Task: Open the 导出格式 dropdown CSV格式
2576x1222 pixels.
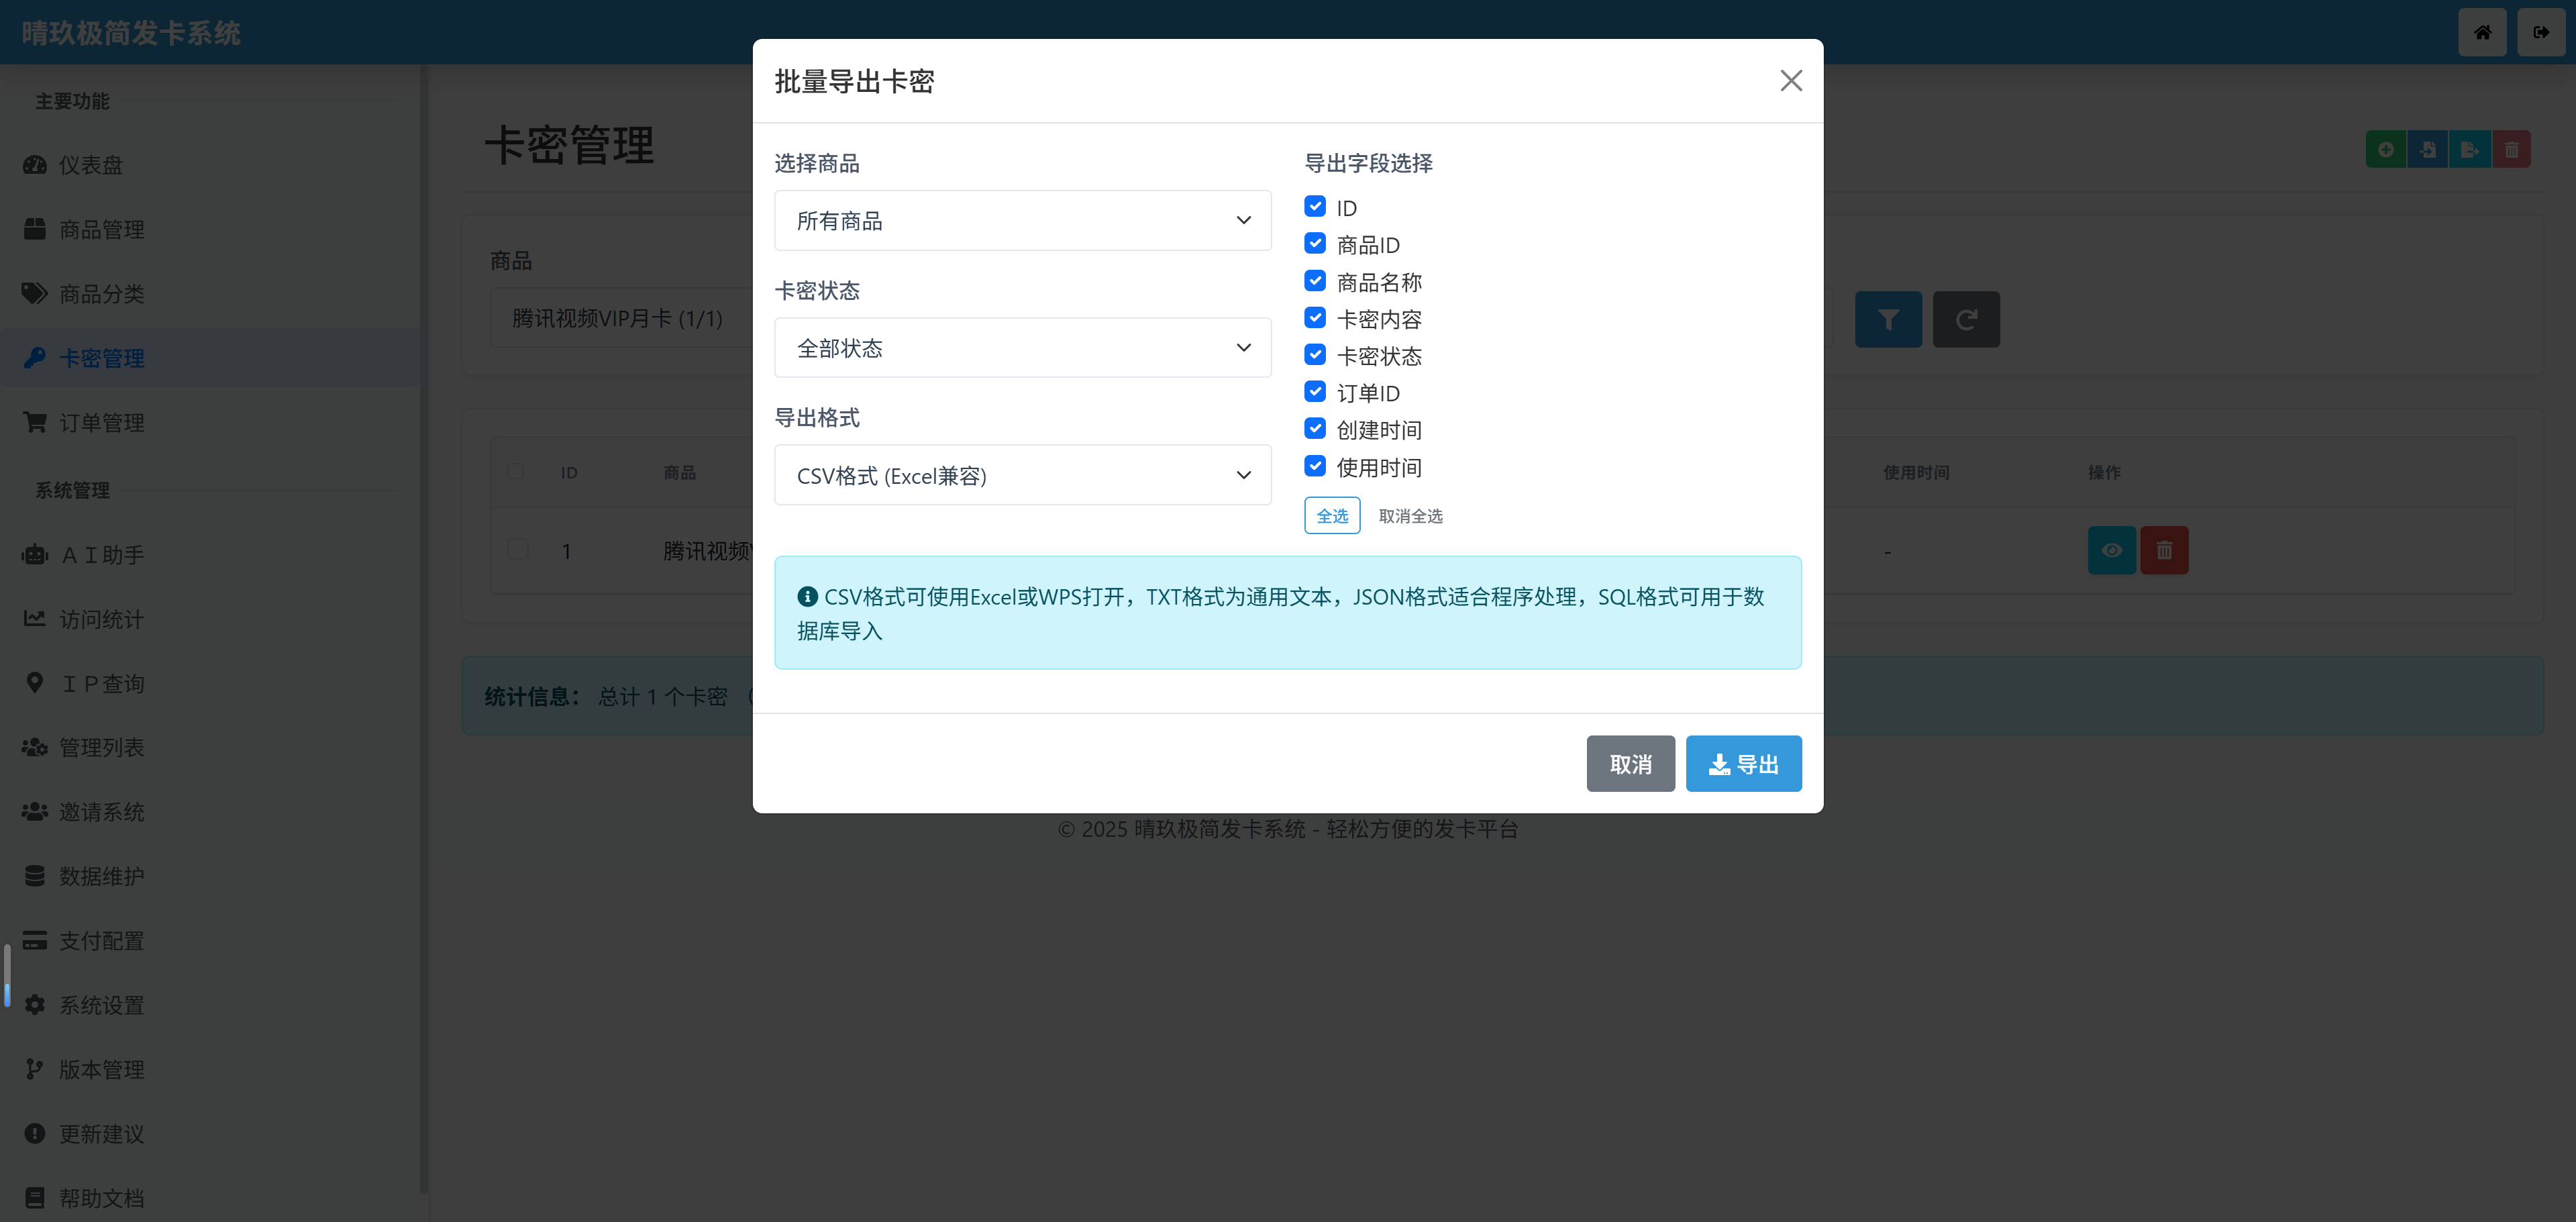Action: (1023, 475)
